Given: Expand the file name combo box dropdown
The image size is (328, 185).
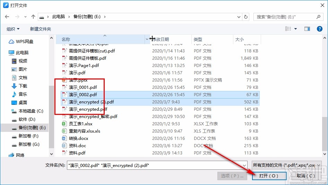Looking at the screenshot, I should pos(244,166).
